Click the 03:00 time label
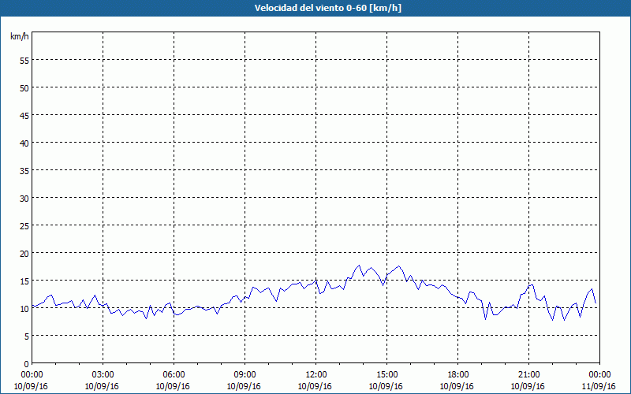Screen dimensions: 631x394 103,375
